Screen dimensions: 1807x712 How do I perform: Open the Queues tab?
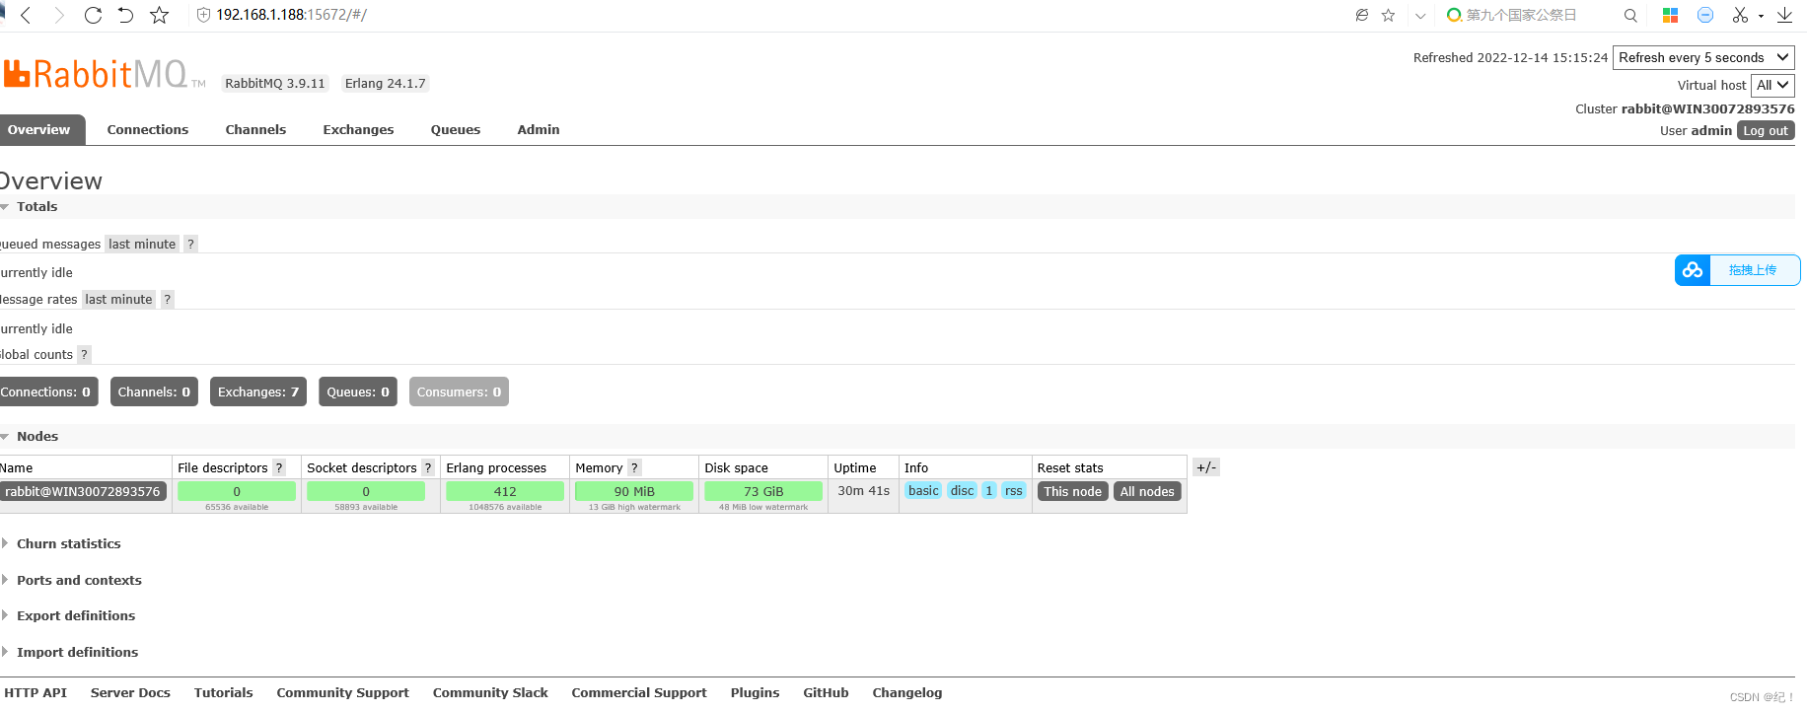click(456, 129)
